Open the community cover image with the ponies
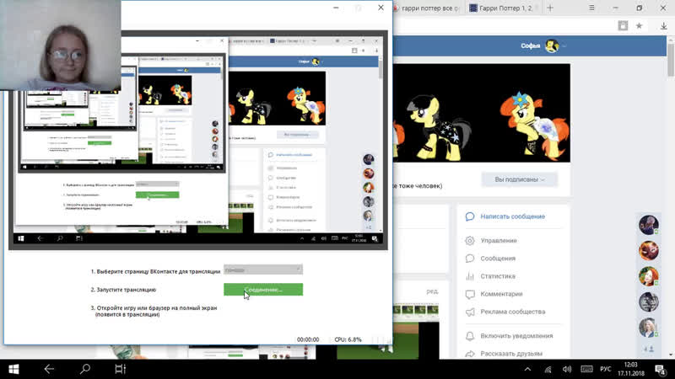Screen dimensions: 675x379 tap(481, 113)
